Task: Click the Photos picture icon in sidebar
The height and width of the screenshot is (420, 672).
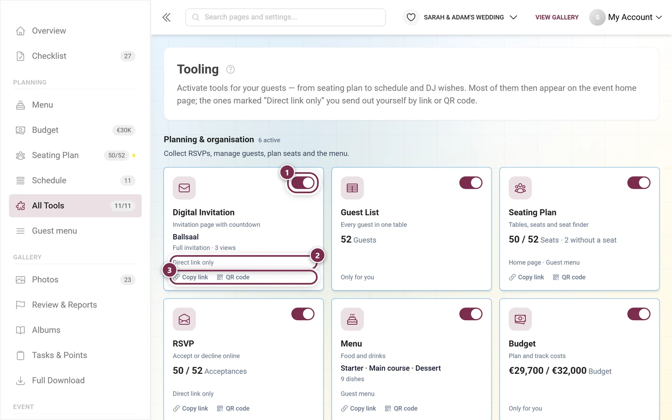Action: [21, 280]
